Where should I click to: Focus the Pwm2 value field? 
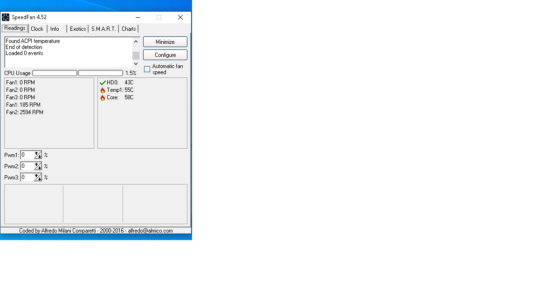point(28,166)
